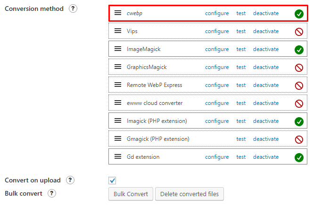313x207 pixels.
Task: Deactivate the Gd extension
Action: coord(266,157)
